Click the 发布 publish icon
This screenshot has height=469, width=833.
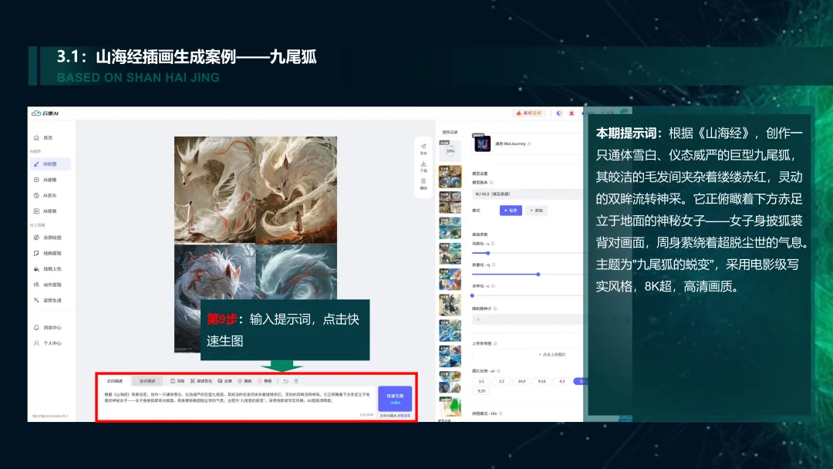tap(423, 148)
